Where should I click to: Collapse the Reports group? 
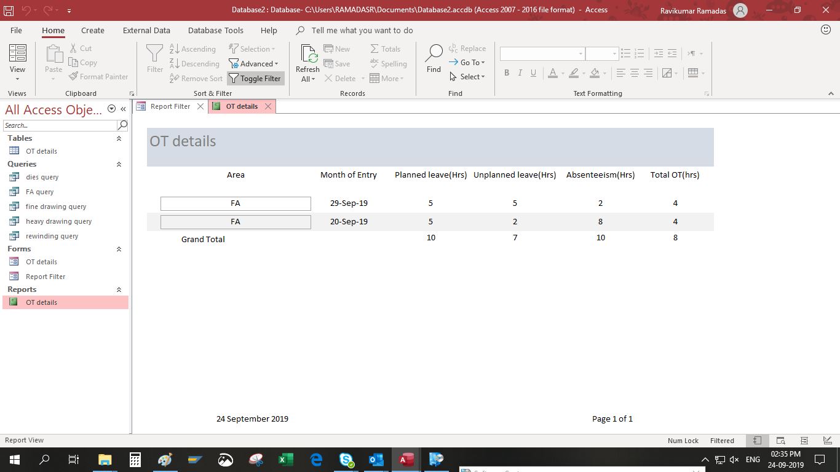pyautogui.click(x=119, y=290)
